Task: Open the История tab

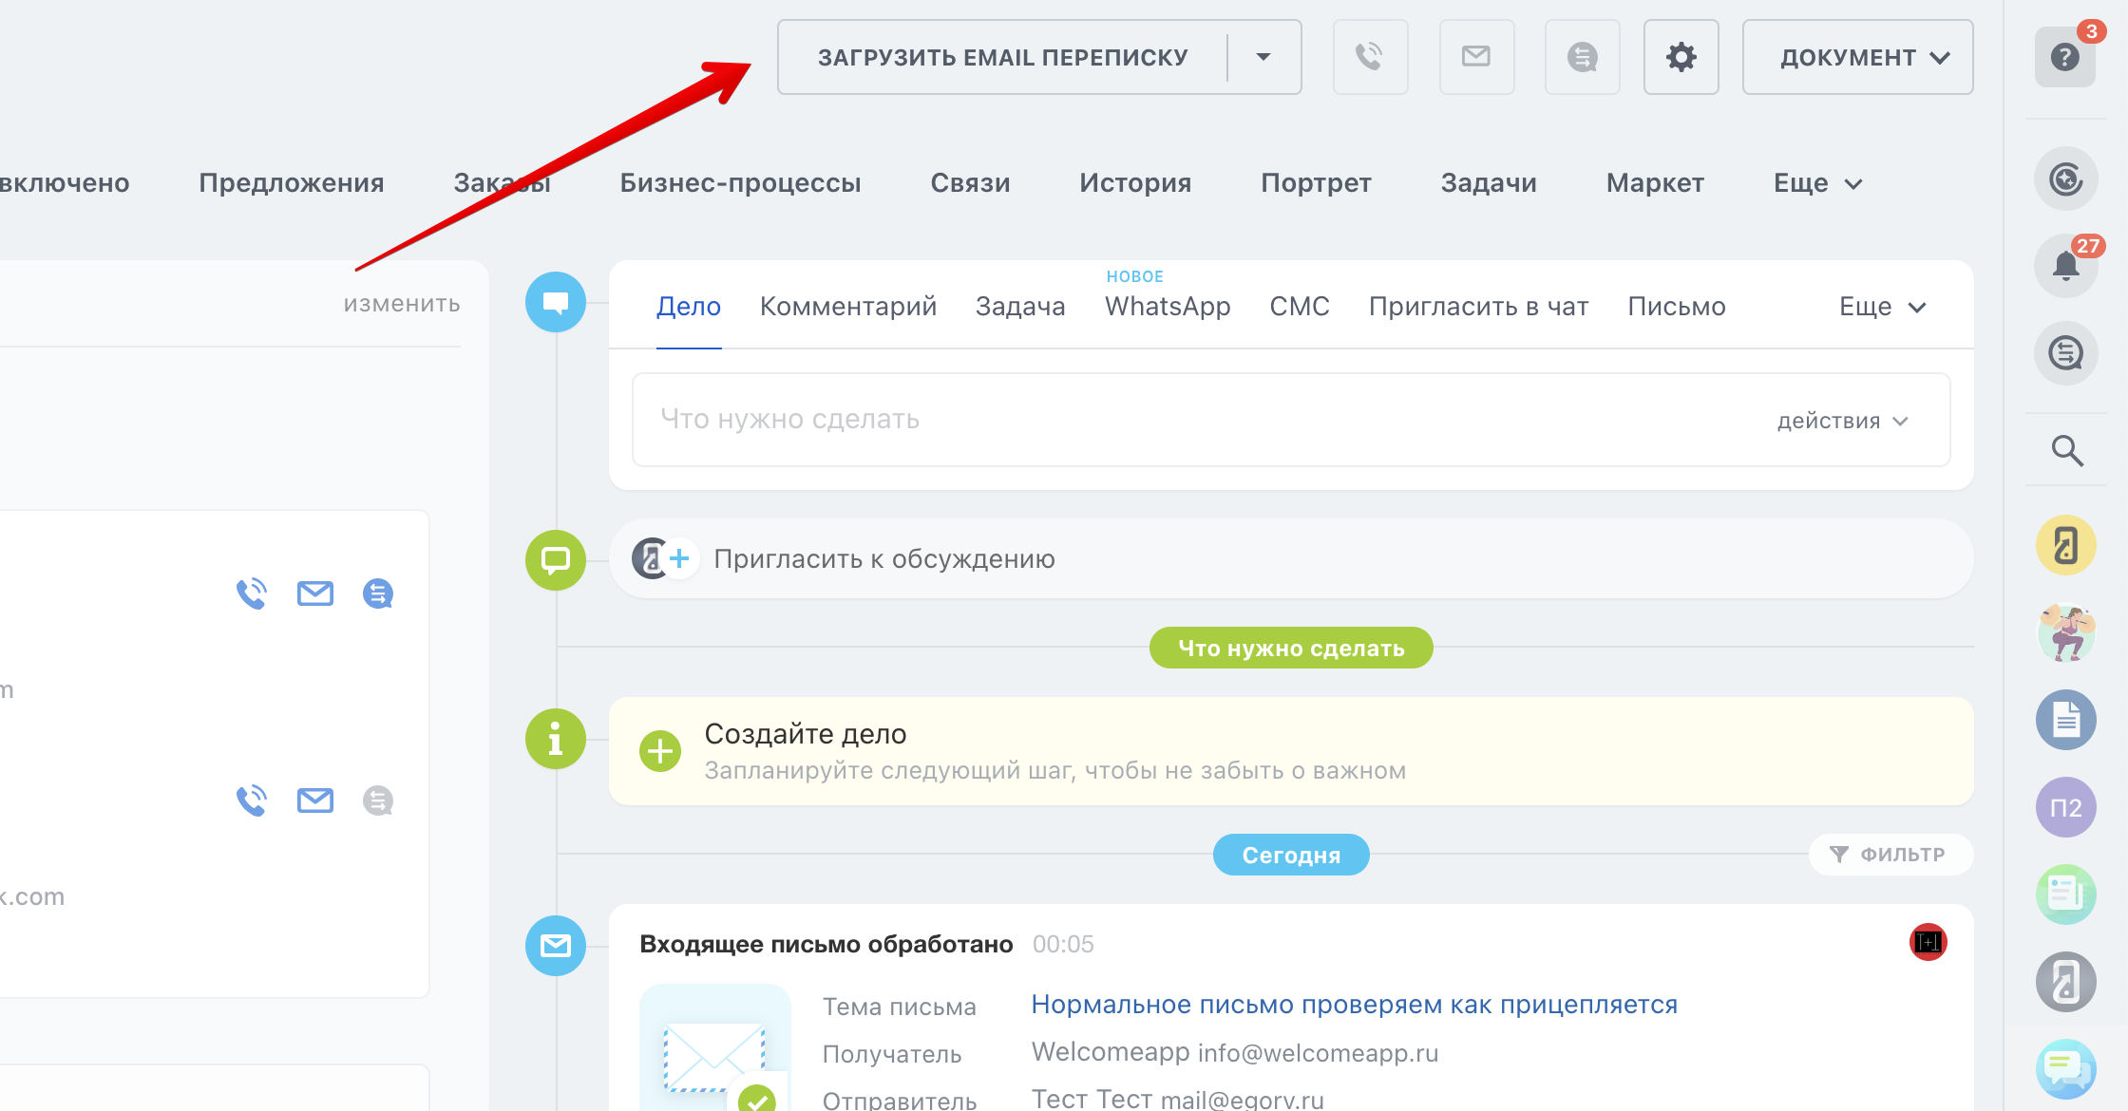Action: point(1134,183)
